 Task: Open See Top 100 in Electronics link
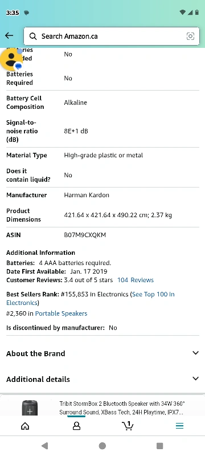[91, 298]
